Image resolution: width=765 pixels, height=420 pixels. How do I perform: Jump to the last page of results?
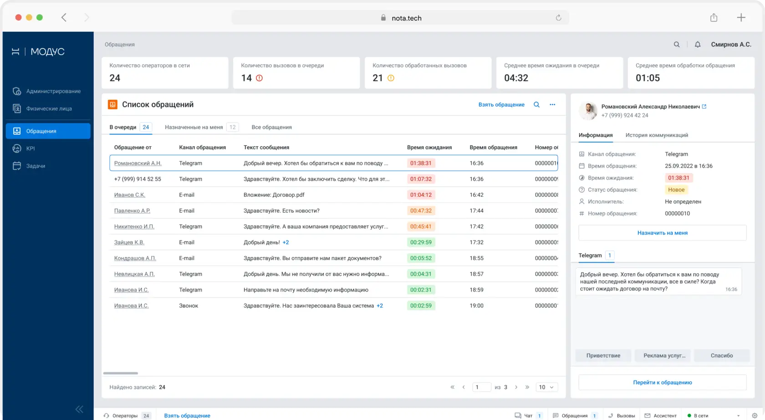coord(527,387)
